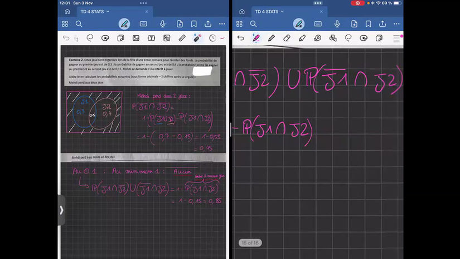Viewport: 460px width, 259px height.
Task: Select the Highlighter tool
Action: tap(302, 38)
